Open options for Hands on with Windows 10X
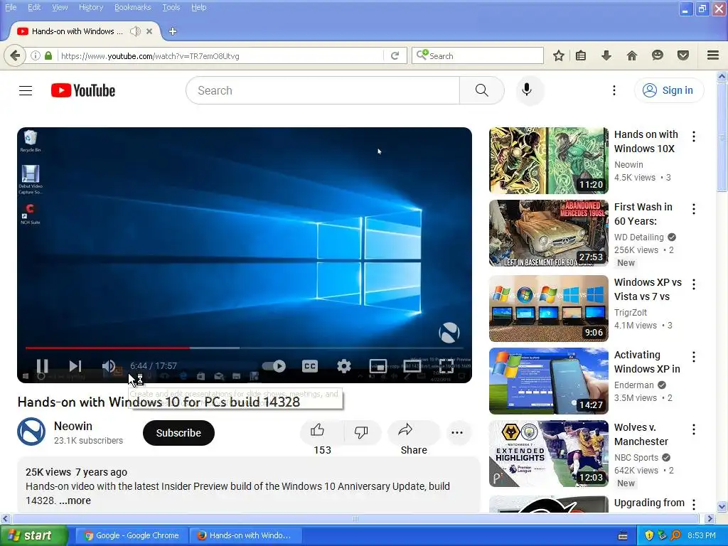 tap(694, 136)
